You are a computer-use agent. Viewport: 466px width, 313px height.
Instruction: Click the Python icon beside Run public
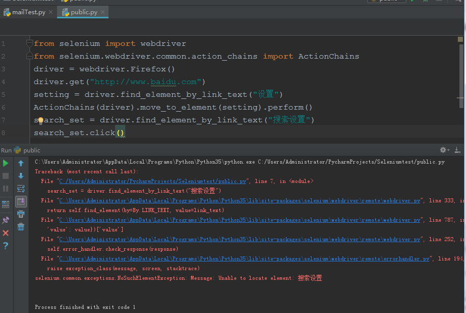click(x=18, y=150)
